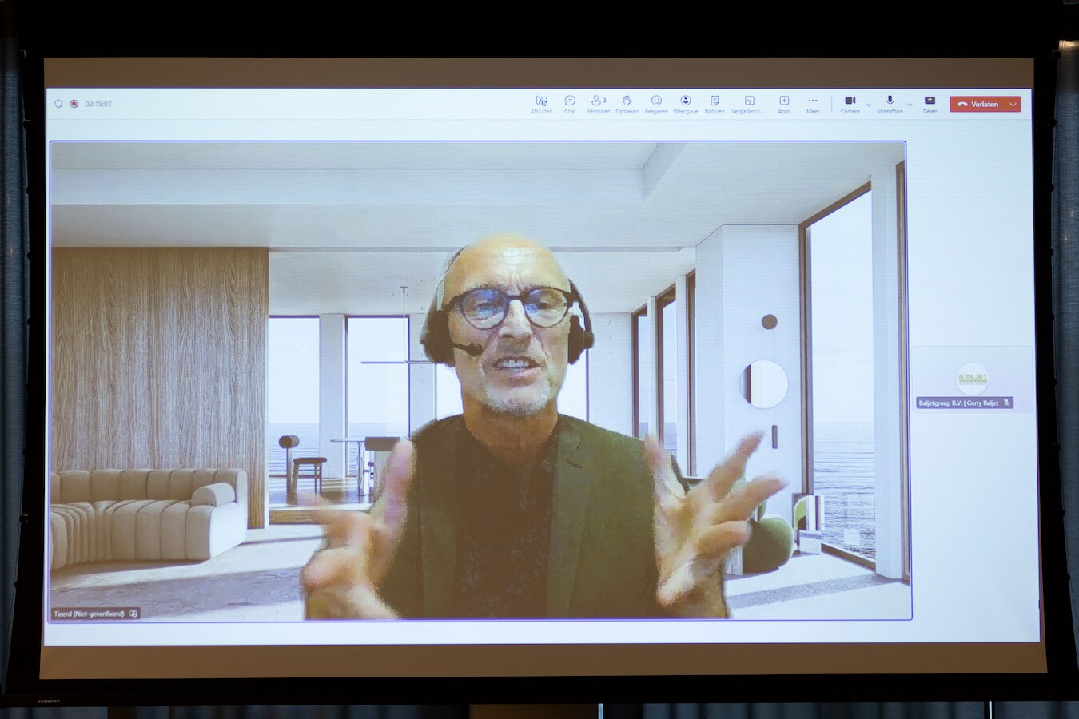Viewport: 1079px width, 719px height.
Task: Click the Afsluiten icon in the toolbar
Action: [541, 102]
